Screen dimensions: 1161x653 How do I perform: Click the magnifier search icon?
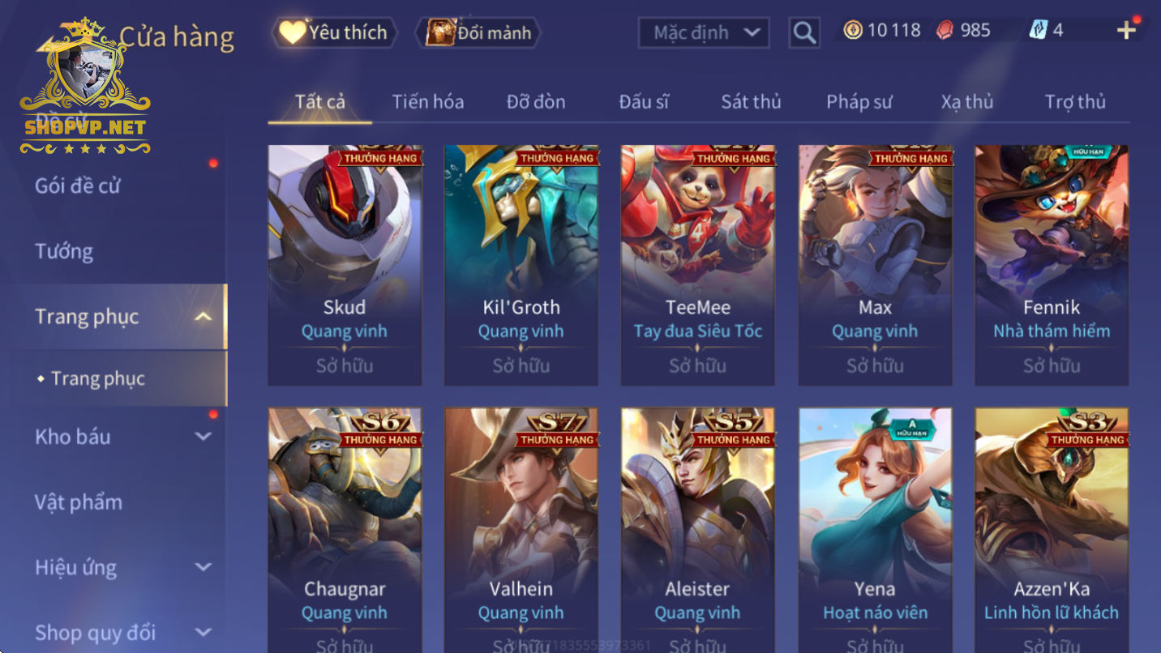click(803, 32)
